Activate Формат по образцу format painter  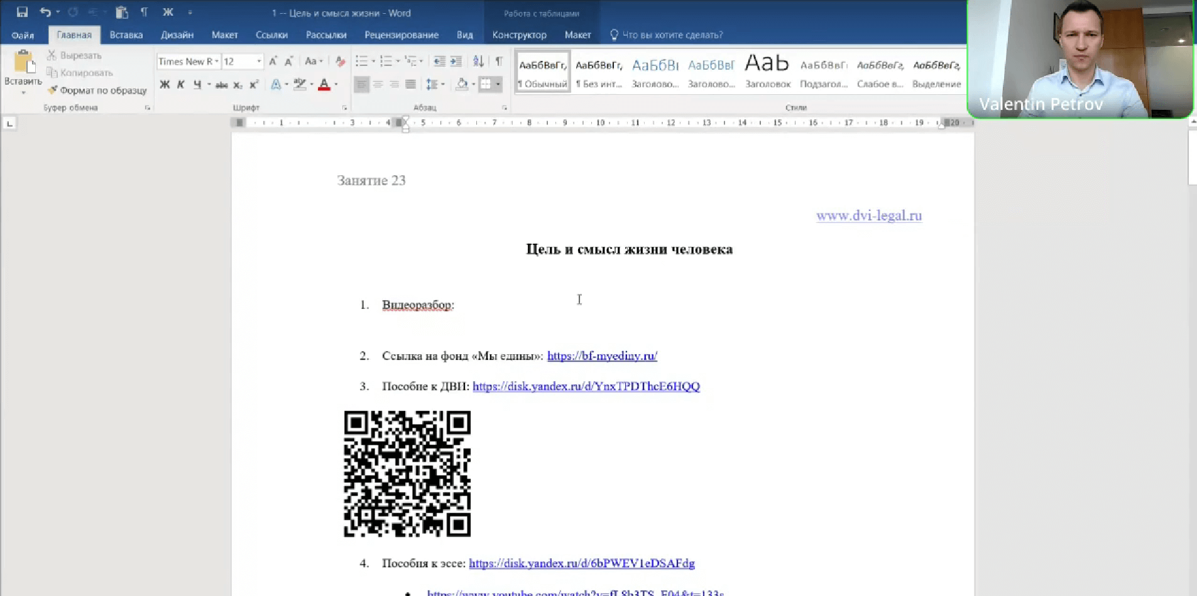coord(97,90)
